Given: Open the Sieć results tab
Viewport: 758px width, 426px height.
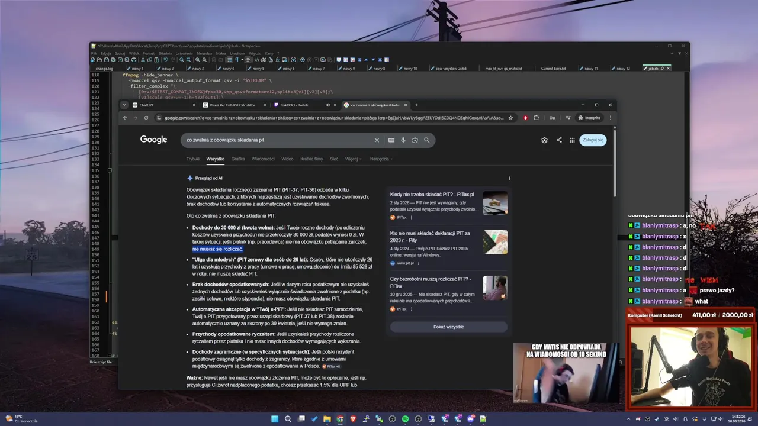Looking at the screenshot, I should 334,159.
